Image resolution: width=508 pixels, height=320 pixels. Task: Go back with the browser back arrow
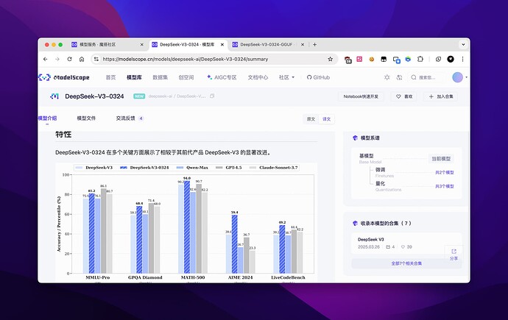46,59
